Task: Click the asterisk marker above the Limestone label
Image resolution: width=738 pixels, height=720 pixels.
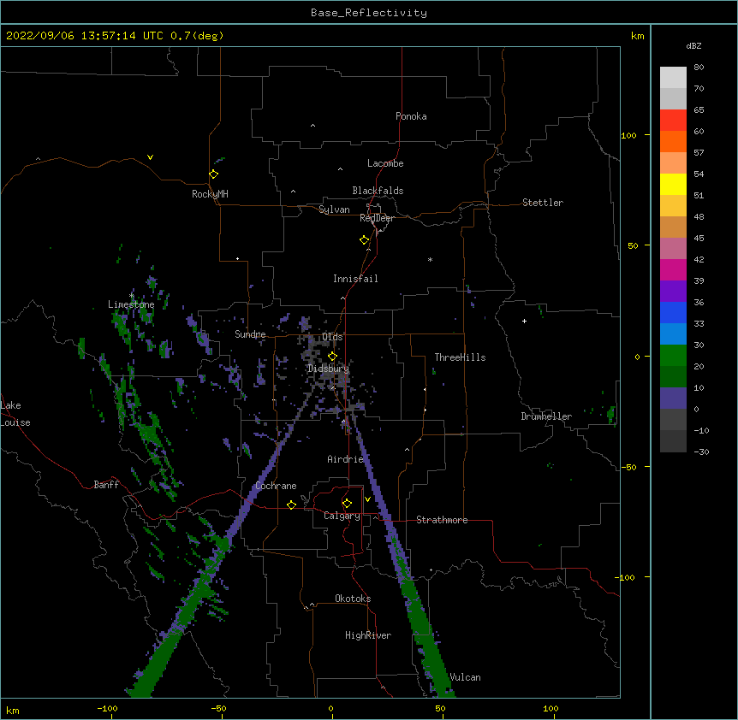Action: coord(132,296)
